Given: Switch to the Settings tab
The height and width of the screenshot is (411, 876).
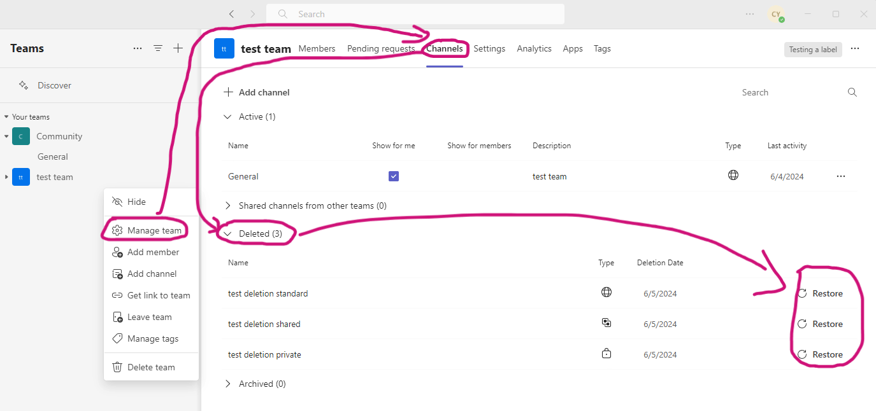Looking at the screenshot, I should pyautogui.click(x=489, y=48).
